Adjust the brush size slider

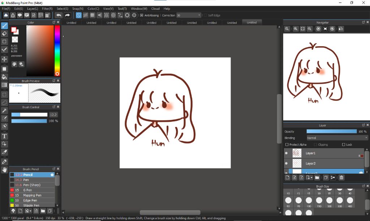29,115
